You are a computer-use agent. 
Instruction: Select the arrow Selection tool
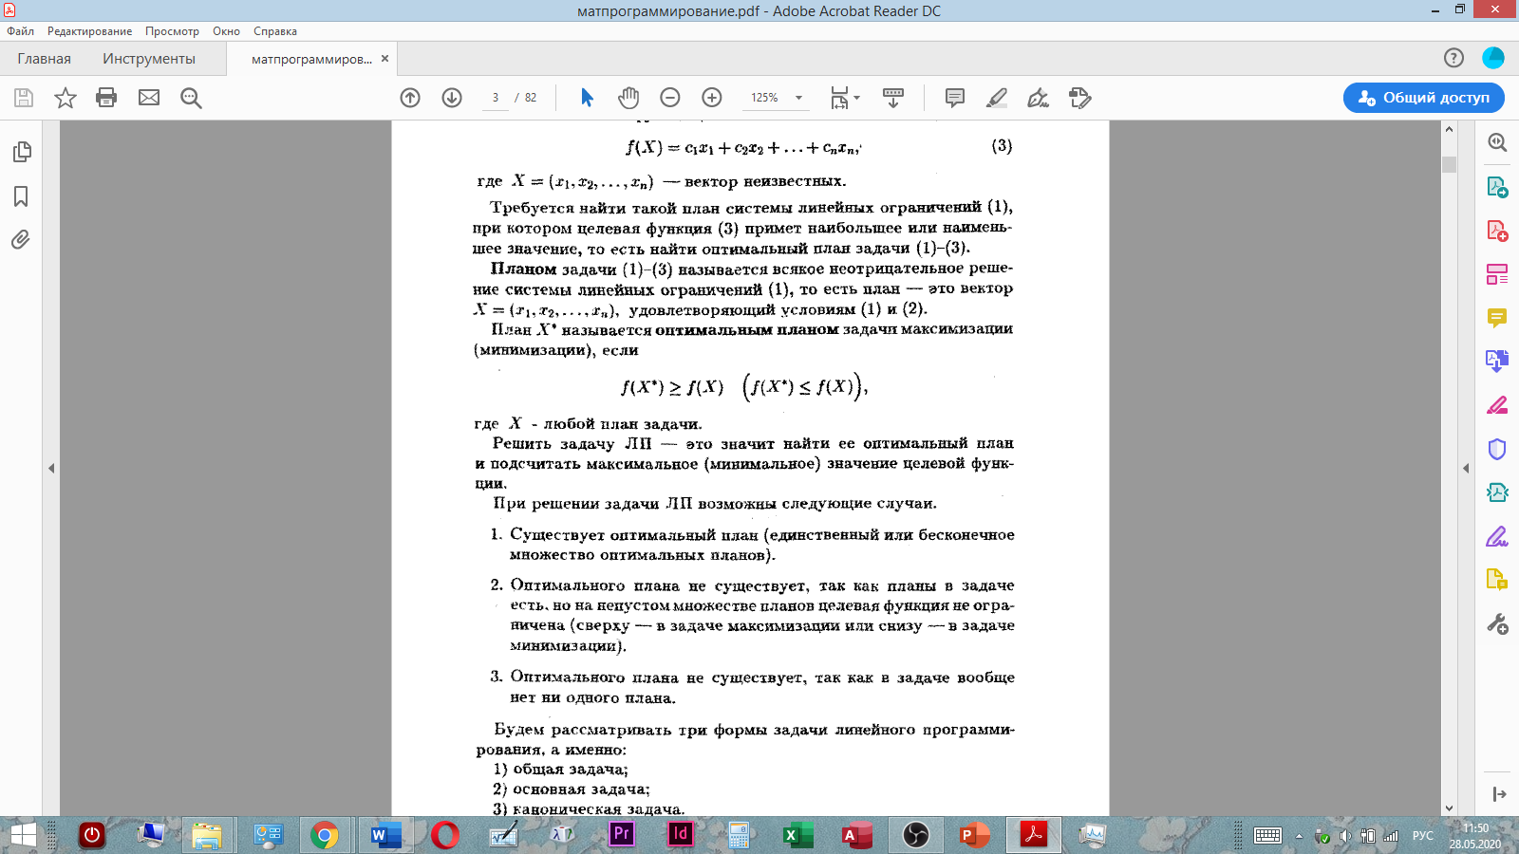[x=587, y=98]
